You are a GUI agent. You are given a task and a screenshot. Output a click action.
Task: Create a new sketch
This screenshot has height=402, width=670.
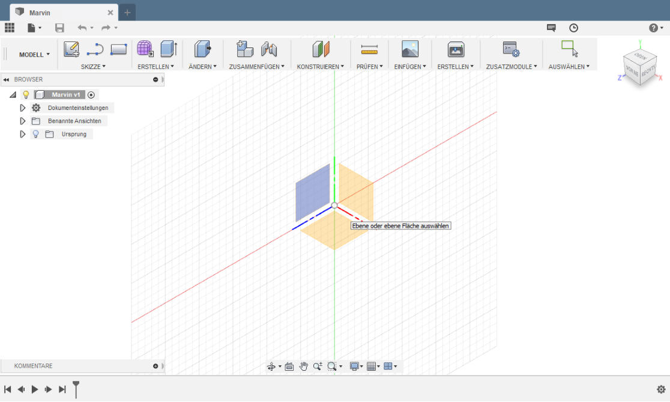click(x=71, y=49)
